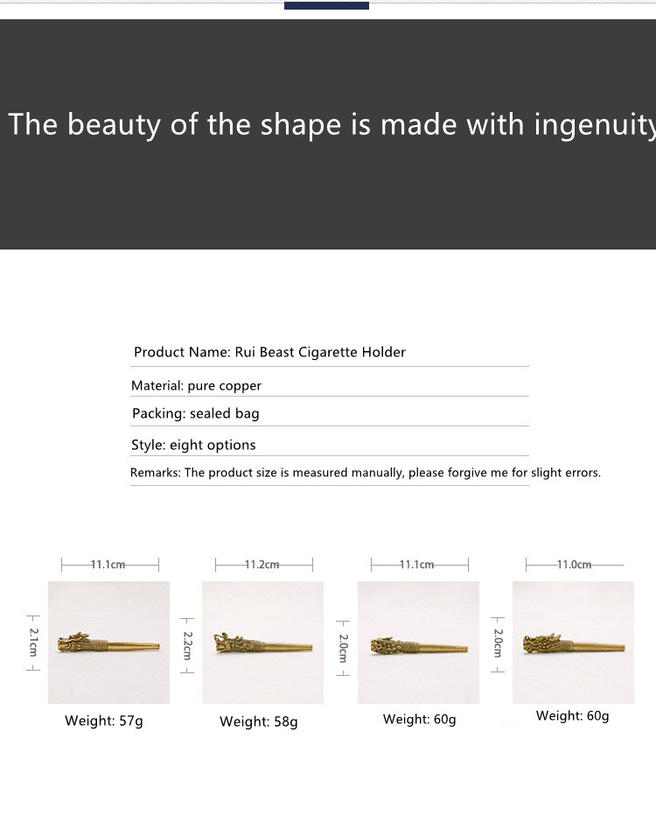Image resolution: width=656 pixels, height=816 pixels.
Task: Select the Product Name: Rui Beast line
Action: click(269, 352)
